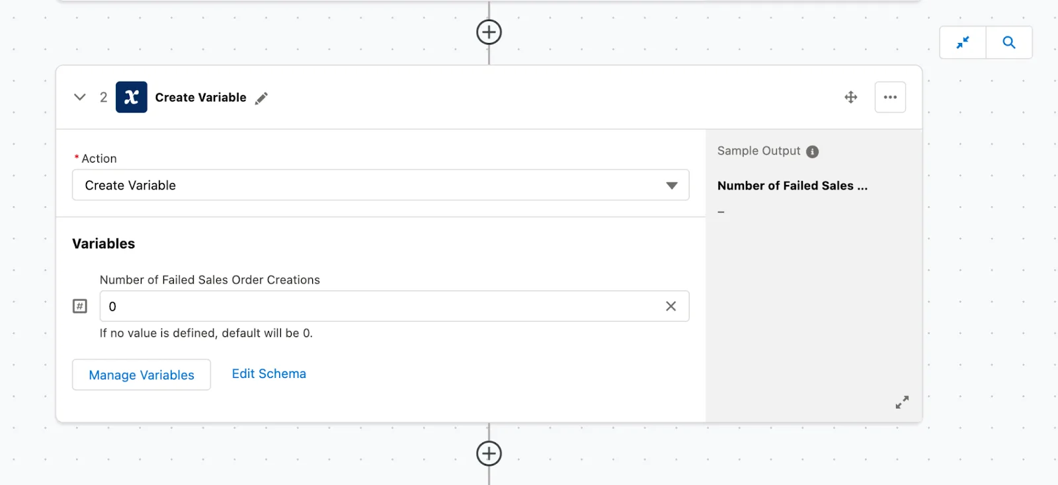Viewport: 1058px width, 485px height.
Task: Add a step below Create Variable
Action: tap(489, 453)
